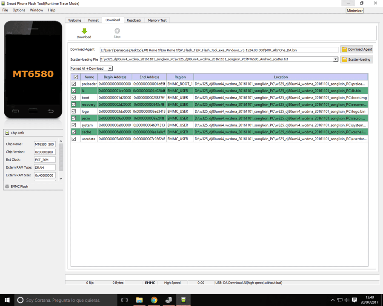Click the Chip Version field 0x0000ca00

tap(45, 152)
